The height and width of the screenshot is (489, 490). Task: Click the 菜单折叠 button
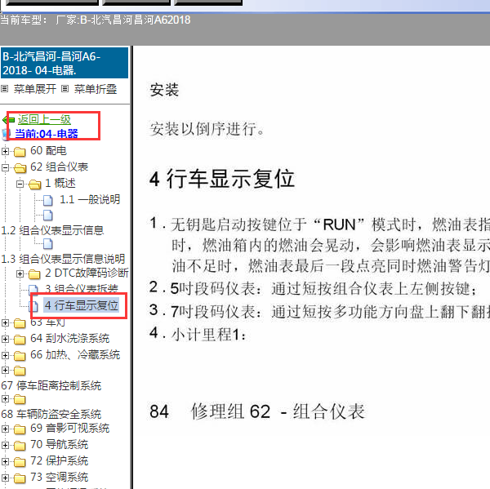tap(96, 89)
